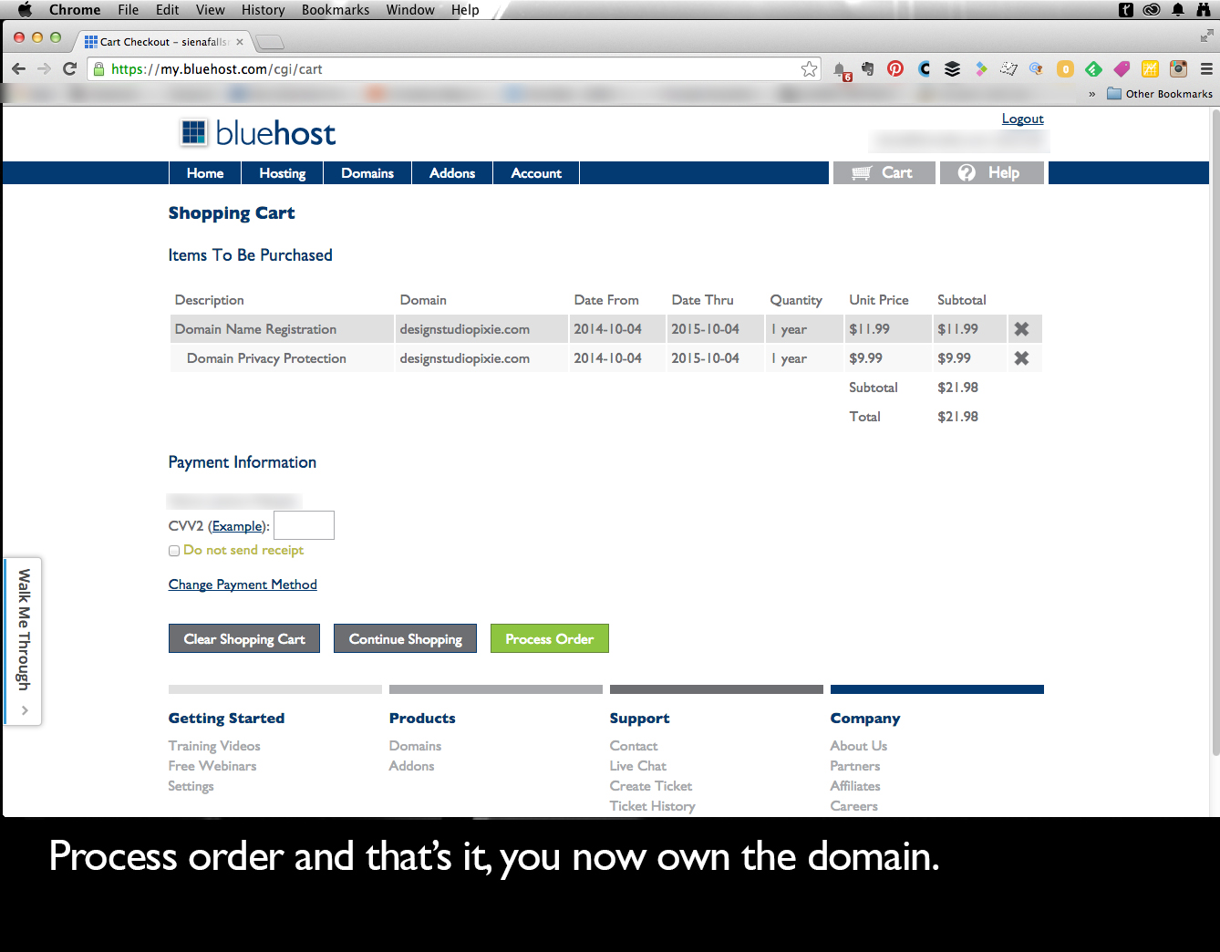Screen dimensions: 1220x952
Task: Open the Free Webinars footer link
Action: pyautogui.click(x=212, y=766)
